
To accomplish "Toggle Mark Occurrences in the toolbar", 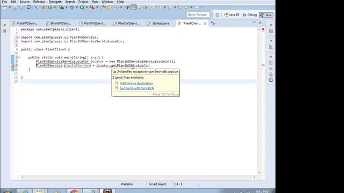I will pyautogui.click(x=133, y=8).
